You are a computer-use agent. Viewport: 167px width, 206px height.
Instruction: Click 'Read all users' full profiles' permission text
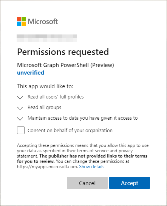pos(56,97)
